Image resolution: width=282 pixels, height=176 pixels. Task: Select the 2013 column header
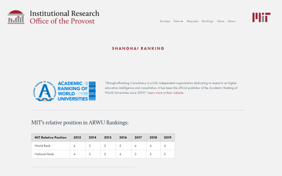[x=78, y=138]
